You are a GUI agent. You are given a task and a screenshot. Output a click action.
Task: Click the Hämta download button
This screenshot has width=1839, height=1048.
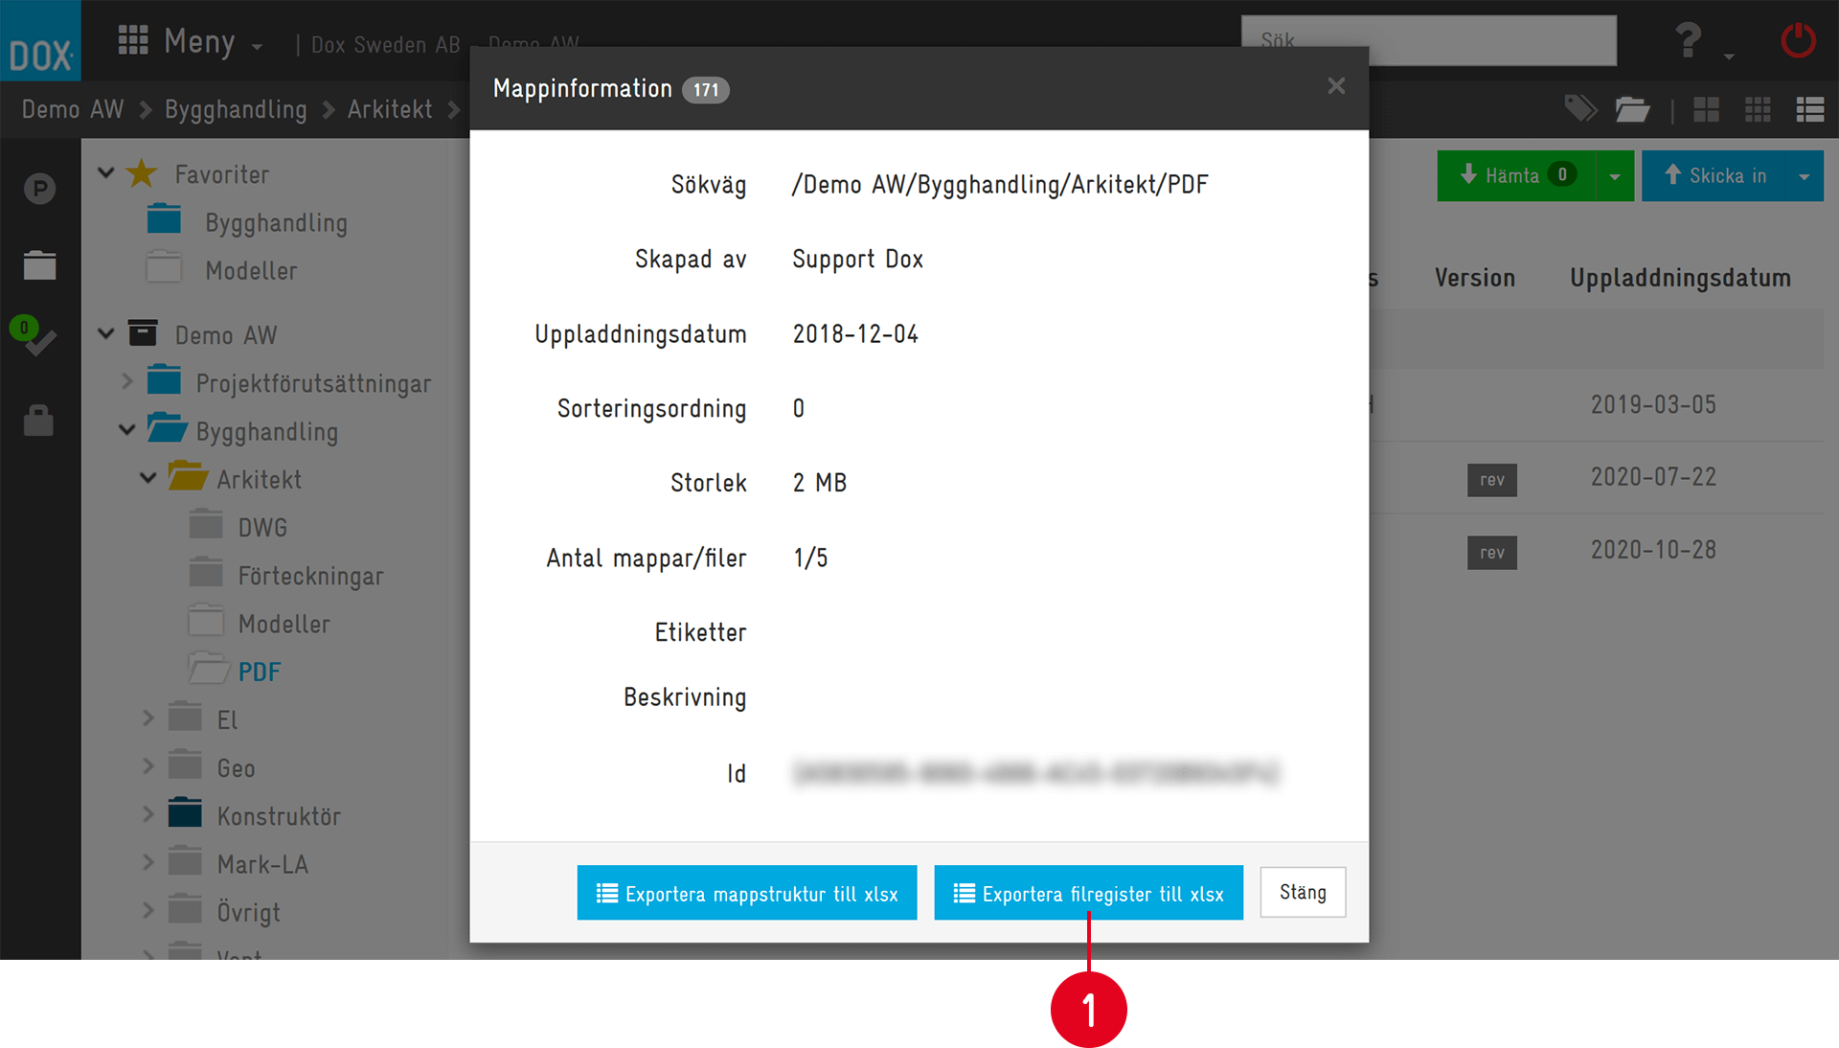coord(1516,175)
